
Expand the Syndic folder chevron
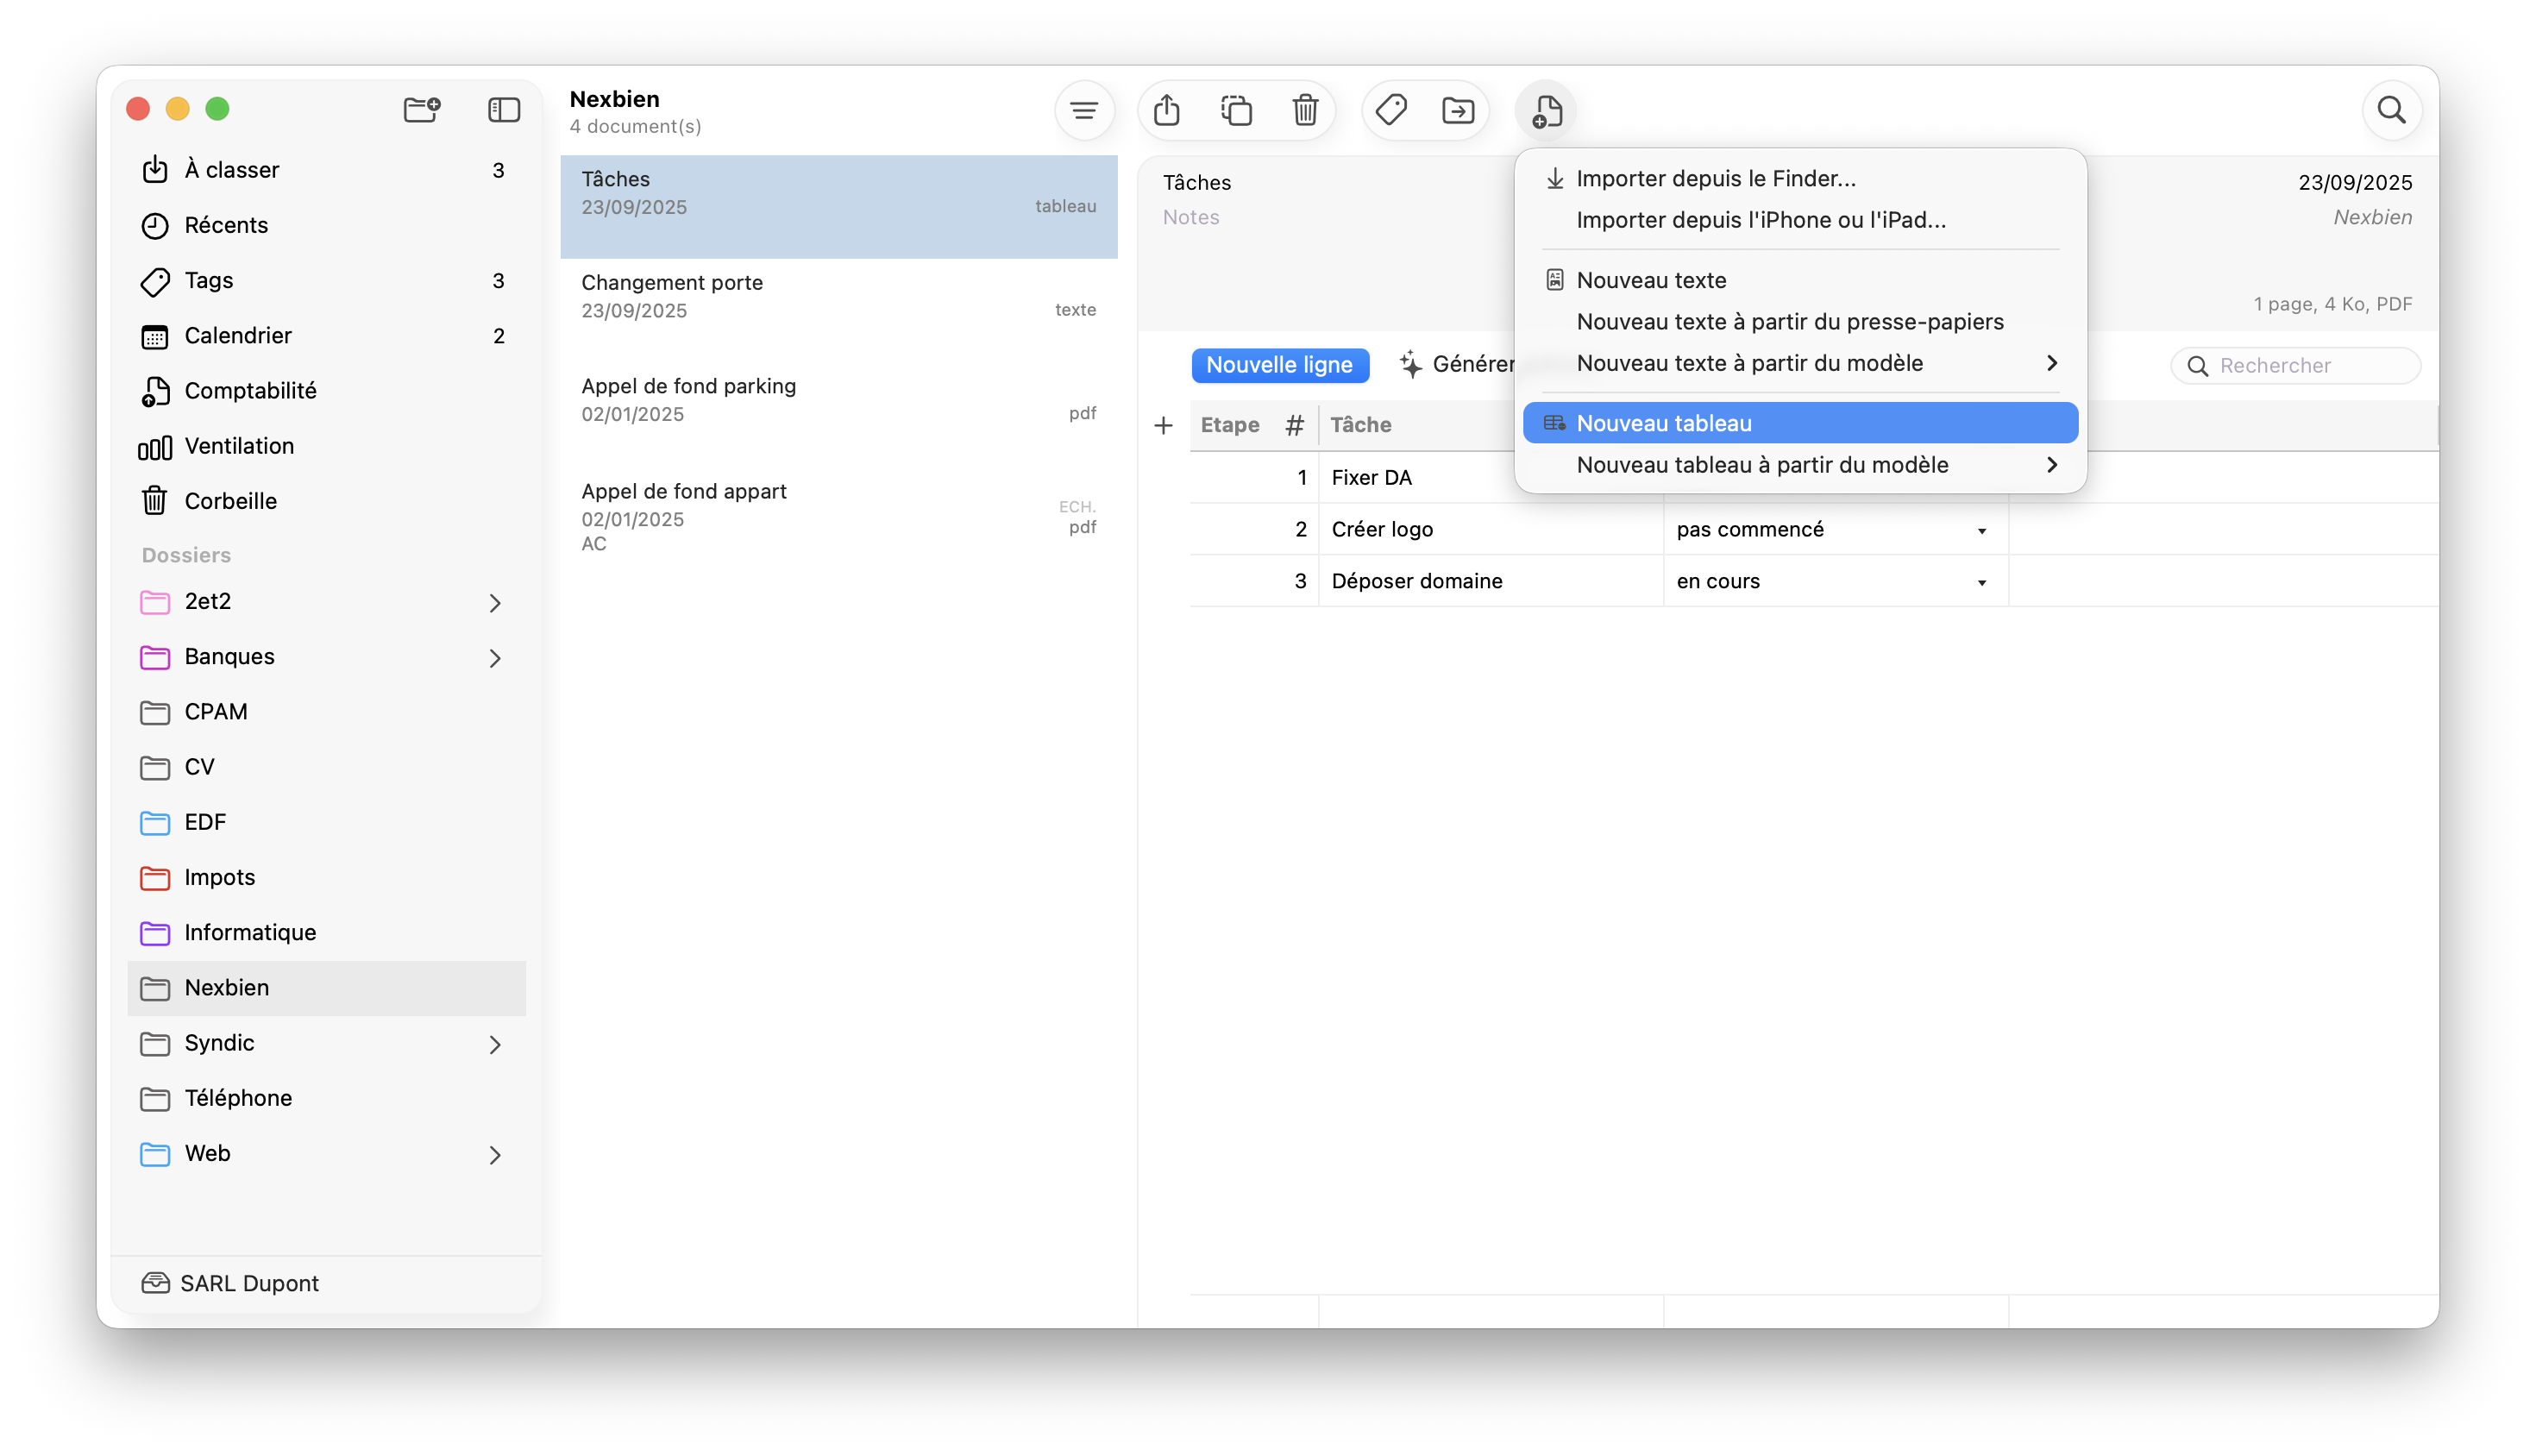(495, 1045)
